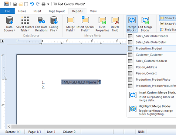The width and height of the screenshot is (176, 135).
Task: Toggle second Show Field option
Action: point(168,24)
